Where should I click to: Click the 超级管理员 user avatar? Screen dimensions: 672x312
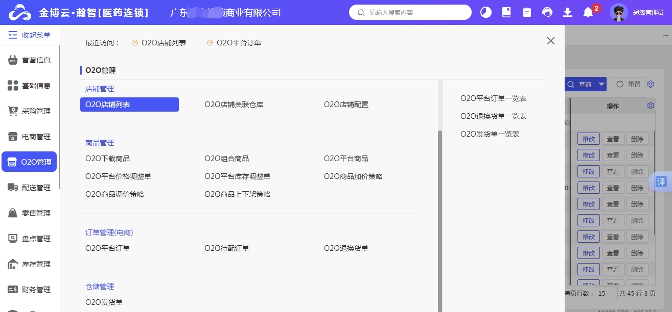(619, 12)
